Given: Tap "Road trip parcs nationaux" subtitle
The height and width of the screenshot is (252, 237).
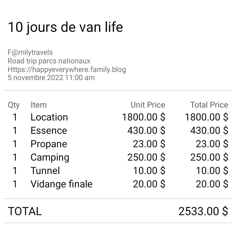Looking at the screenshot, I should [x=49, y=61].
